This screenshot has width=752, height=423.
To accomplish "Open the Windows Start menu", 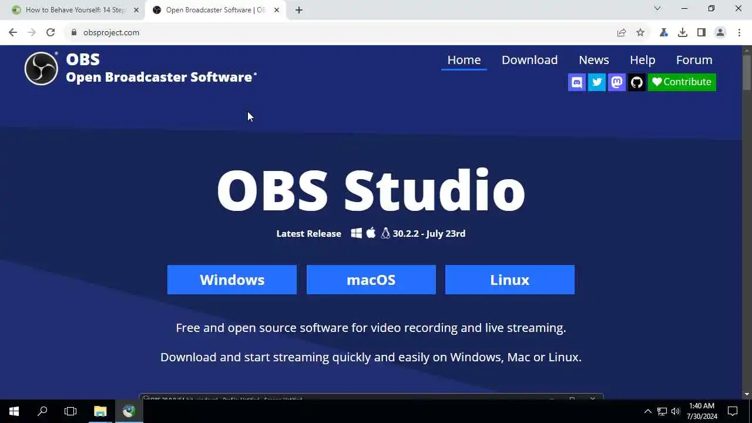I will (x=14, y=411).
